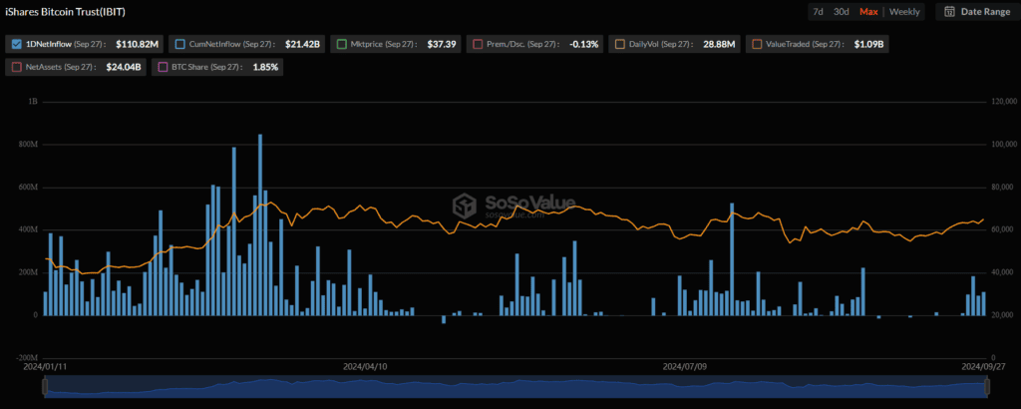Screen dimensions: 1021x409
Task: Click the calendar icon beside Date Range
Action: (x=949, y=12)
